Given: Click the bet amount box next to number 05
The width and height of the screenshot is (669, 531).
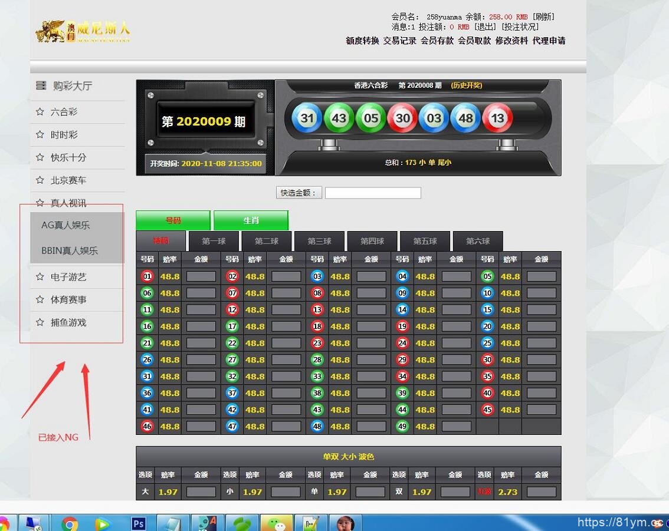Looking at the screenshot, I should pos(541,276).
